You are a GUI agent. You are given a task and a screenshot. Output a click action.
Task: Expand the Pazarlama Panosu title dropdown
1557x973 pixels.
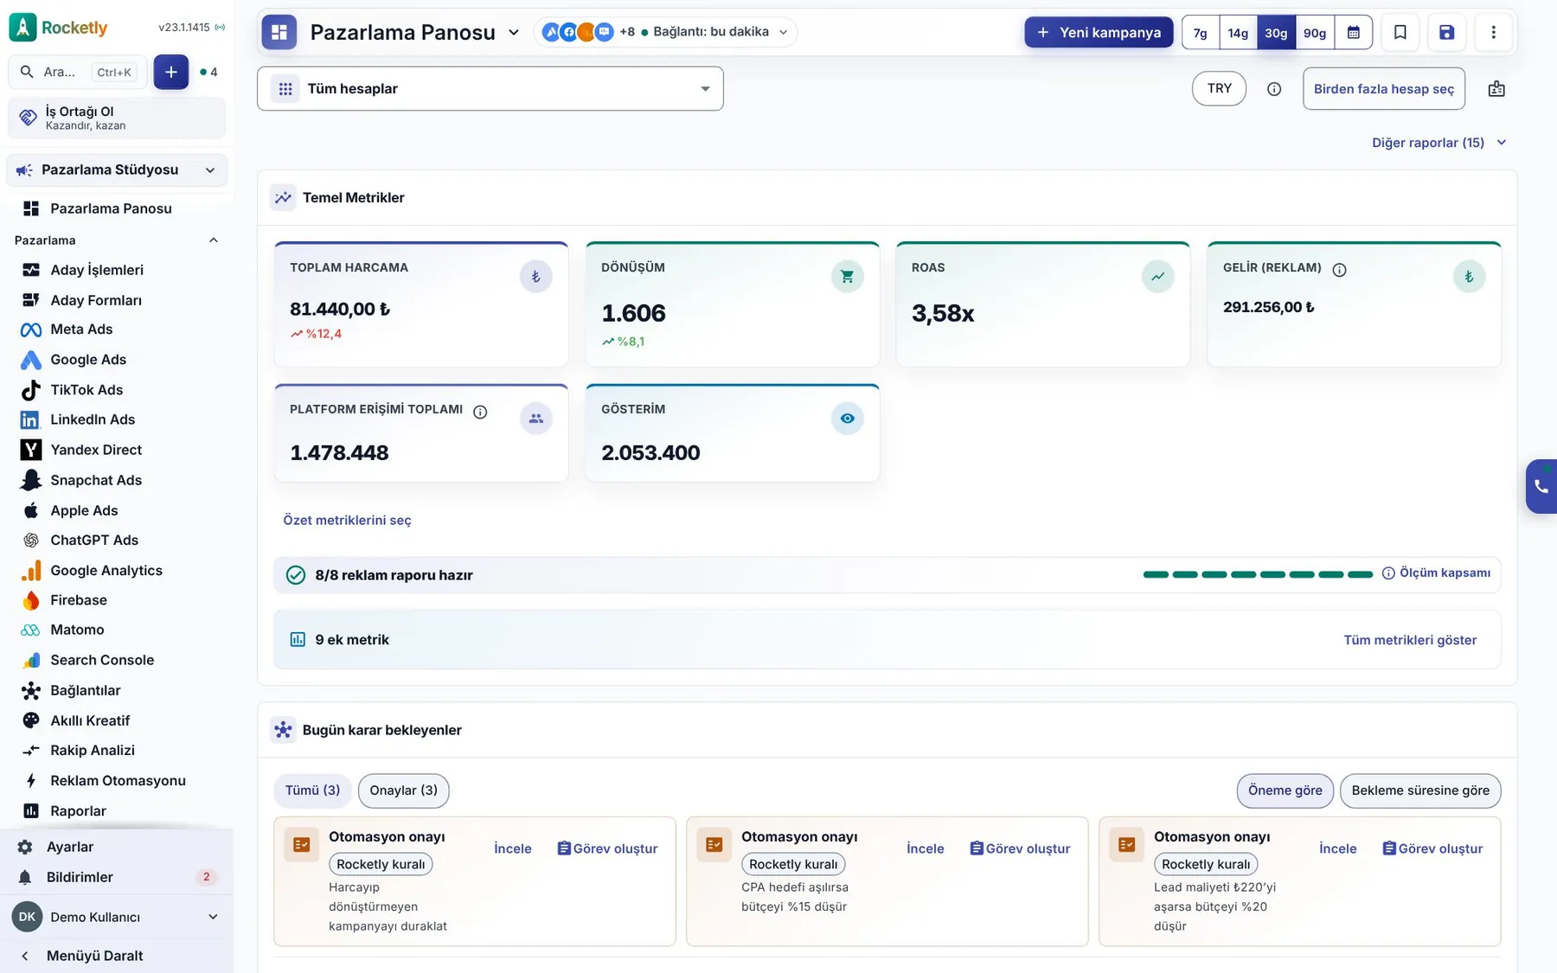pyautogui.click(x=514, y=32)
